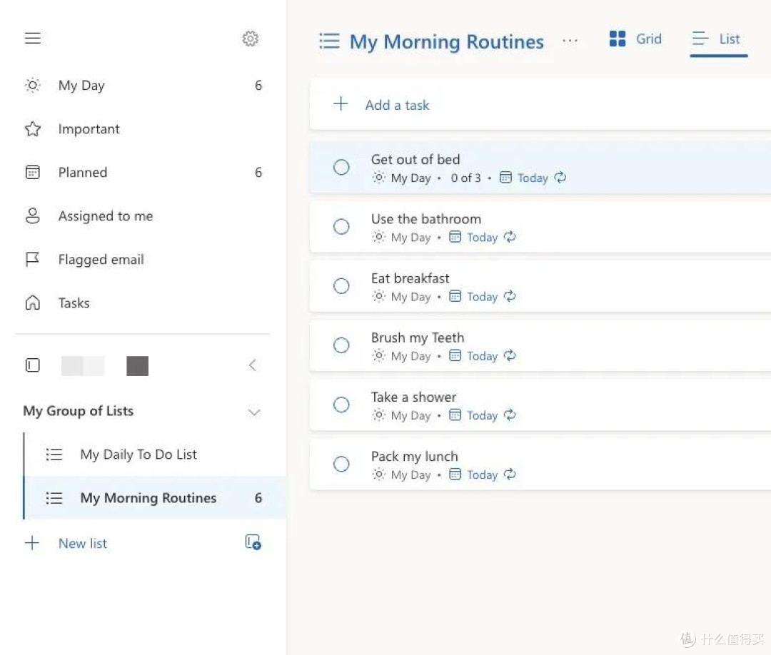Collapse the My Group of Lists group
Screen dimensions: 771x655
click(x=253, y=412)
